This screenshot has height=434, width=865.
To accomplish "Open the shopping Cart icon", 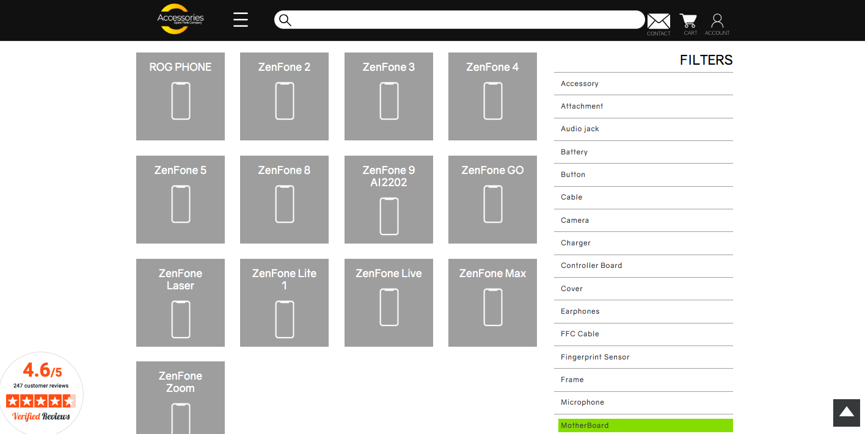I will coord(688,21).
